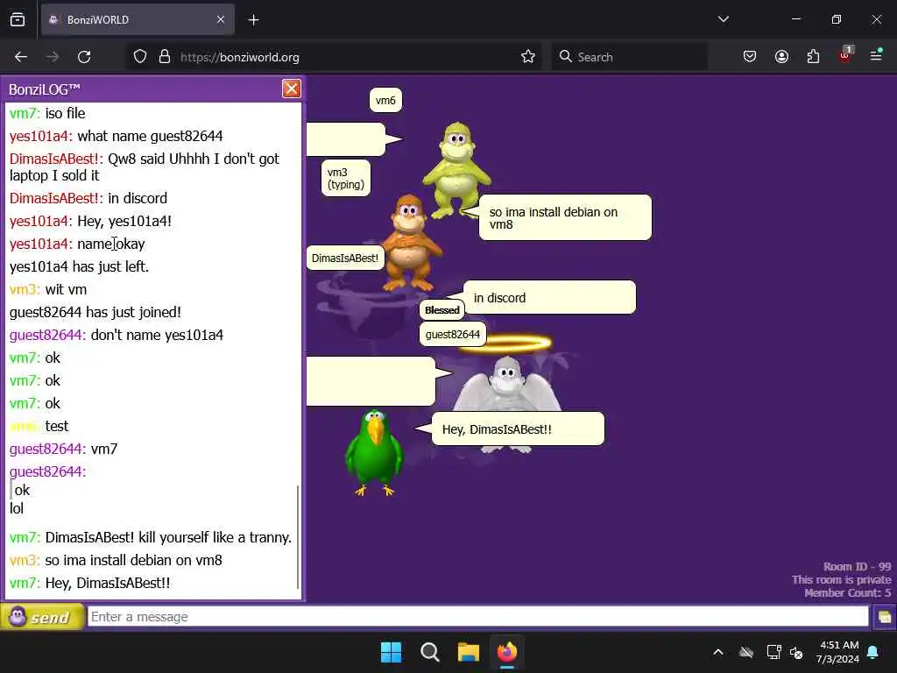Click the muted volume tray icon
This screenshot has height=673, width=897.
point(795,652)
